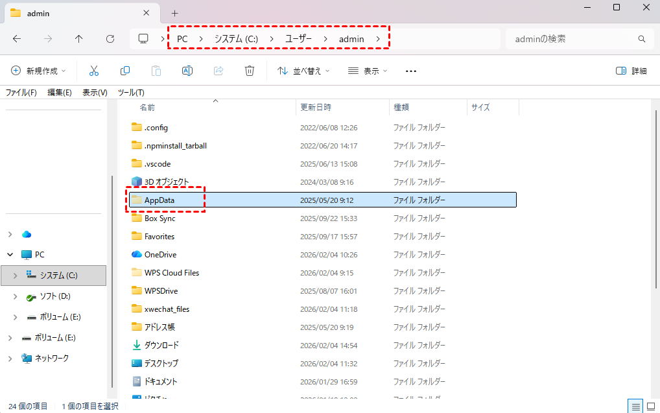Click ユーザー in the address breadcrumb

coord(298,39)
